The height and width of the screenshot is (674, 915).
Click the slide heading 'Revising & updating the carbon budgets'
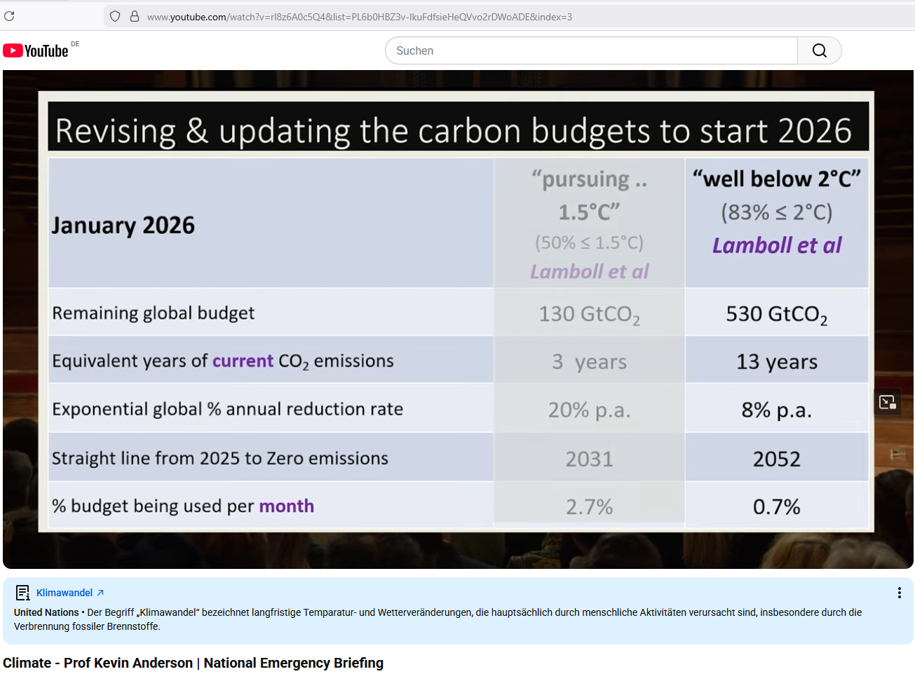pyautogui.click(x=453, y=130)
